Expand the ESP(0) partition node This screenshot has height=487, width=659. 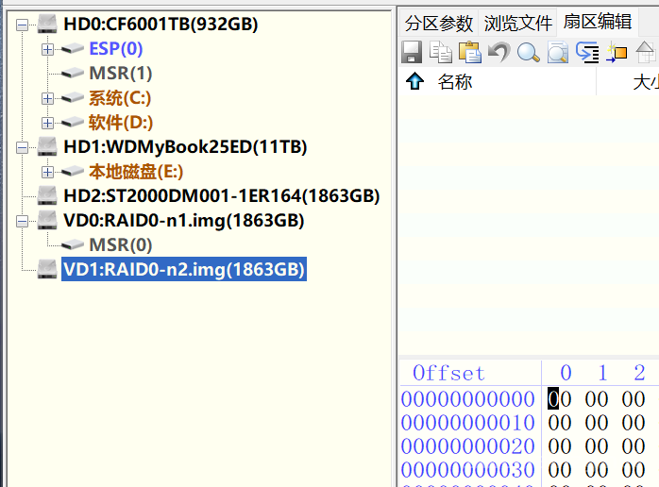coord(47,49)
